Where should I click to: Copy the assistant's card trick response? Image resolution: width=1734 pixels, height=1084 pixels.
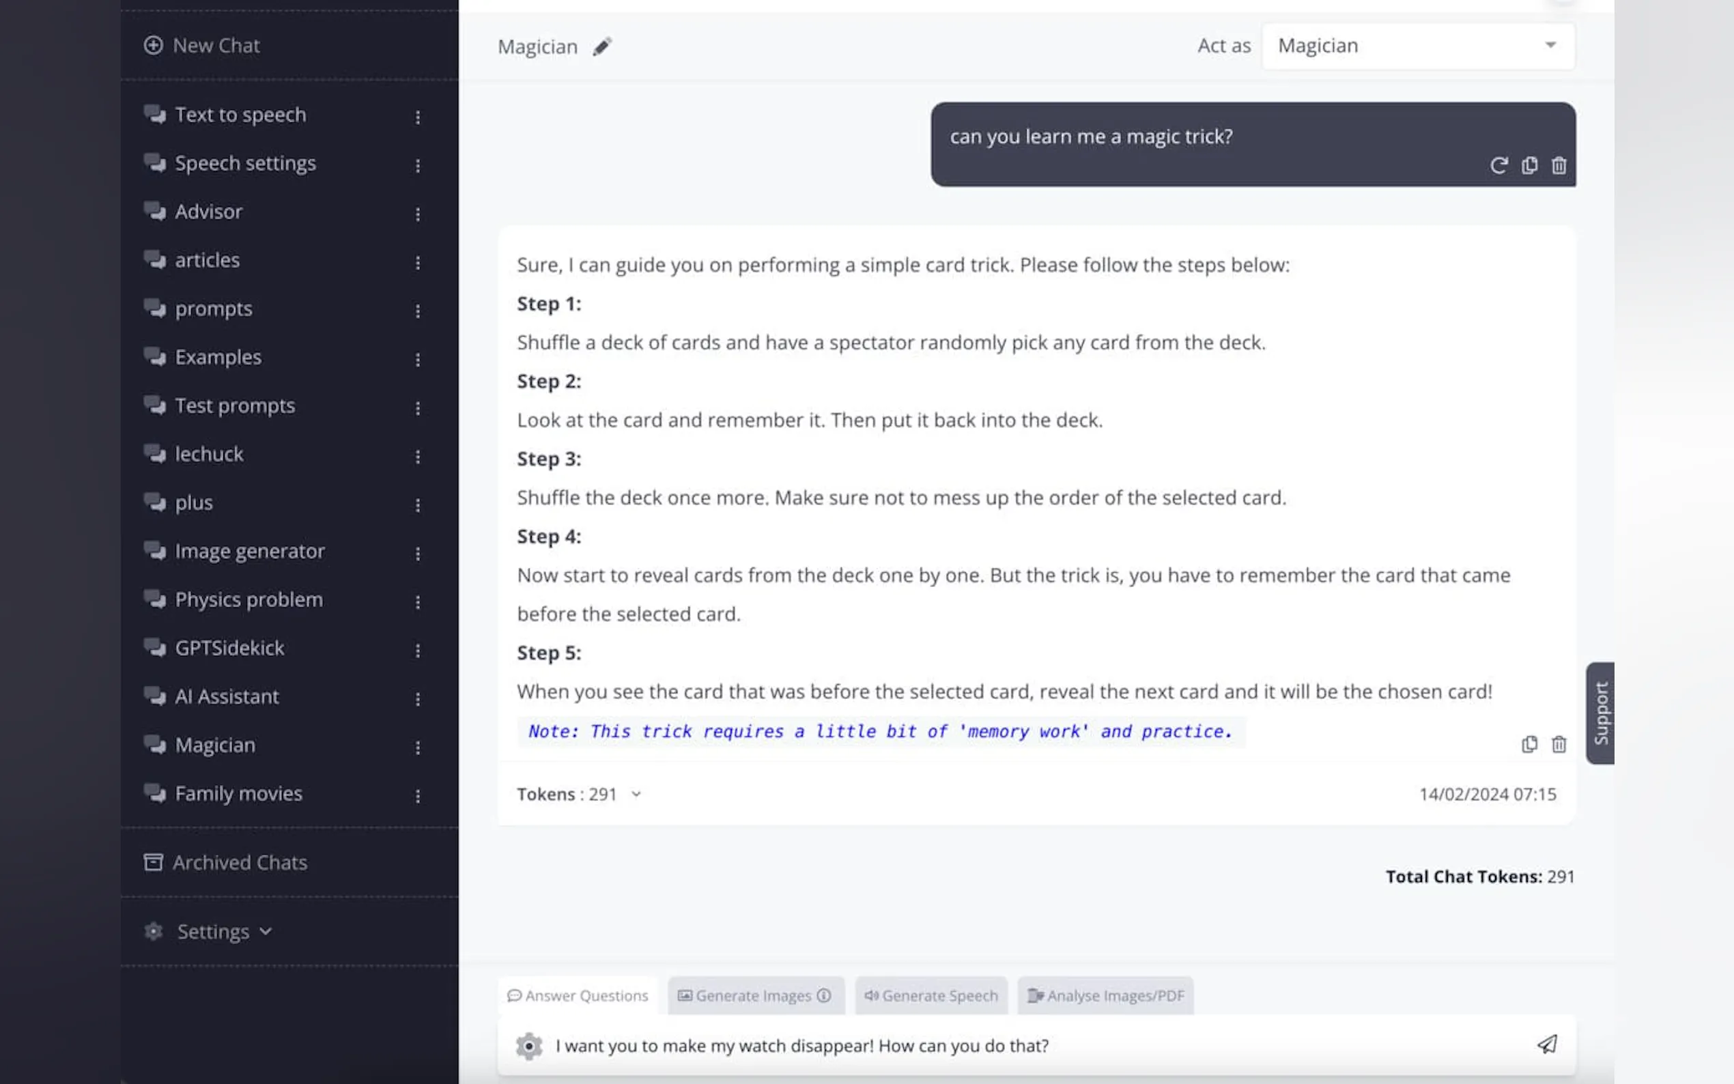1529,744
